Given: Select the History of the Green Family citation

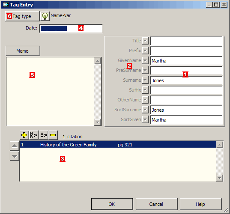Looking at the screenshot, I should pos(118,145).
